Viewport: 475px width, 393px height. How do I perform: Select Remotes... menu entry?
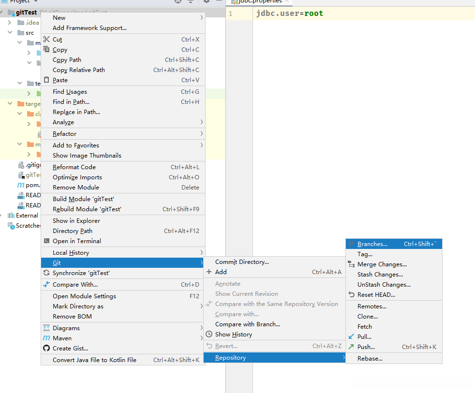(394, 306)
